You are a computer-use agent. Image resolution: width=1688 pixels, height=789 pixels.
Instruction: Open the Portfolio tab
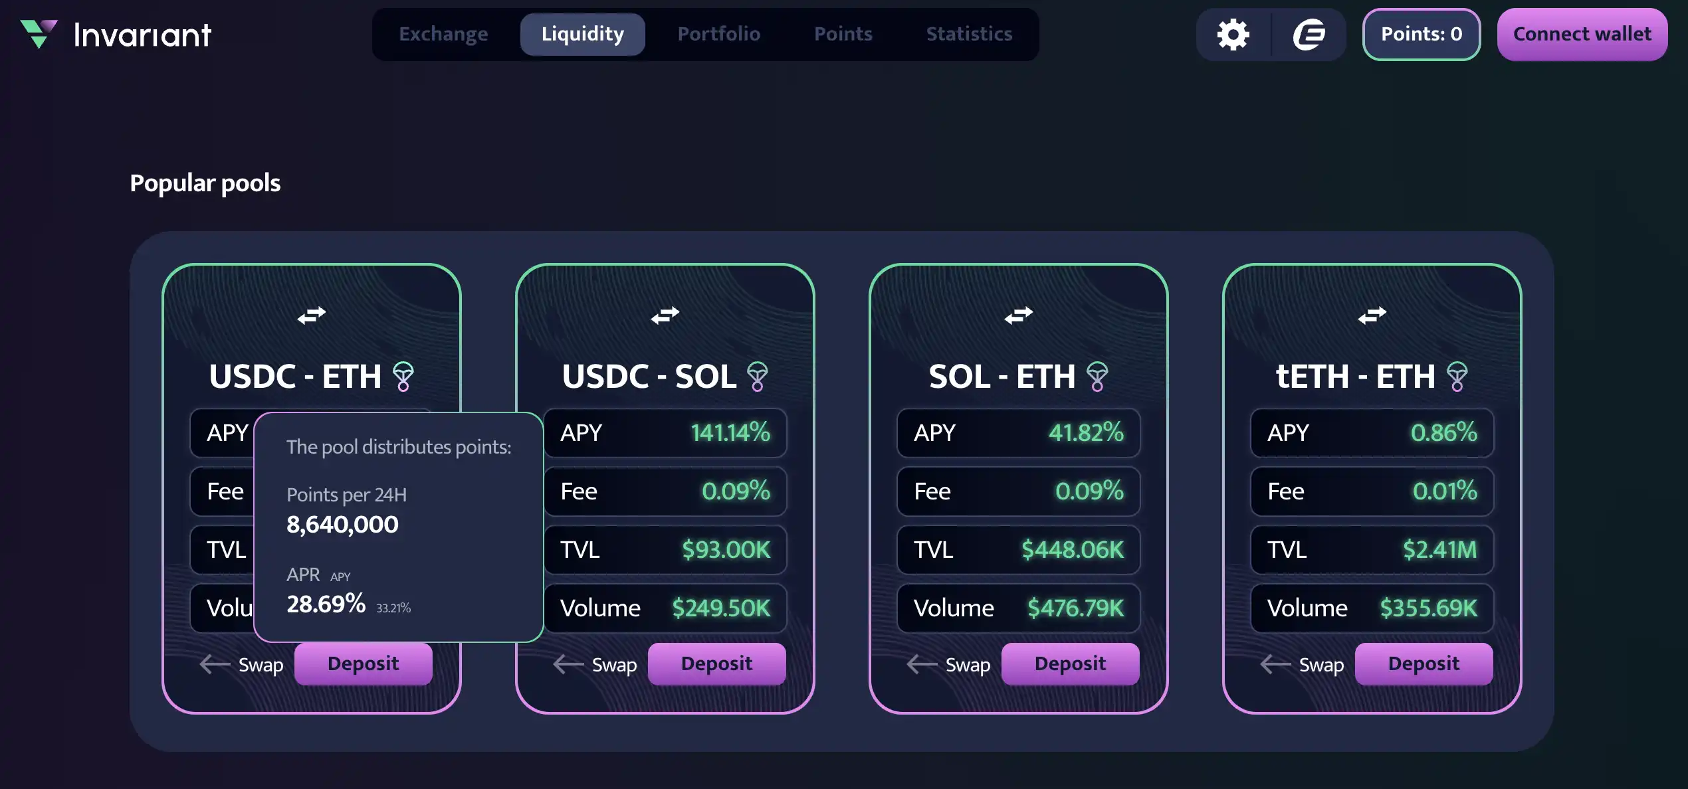718,35
